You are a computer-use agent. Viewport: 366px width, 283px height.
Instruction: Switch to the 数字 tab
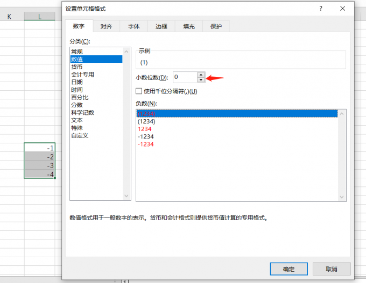[79, 26]
